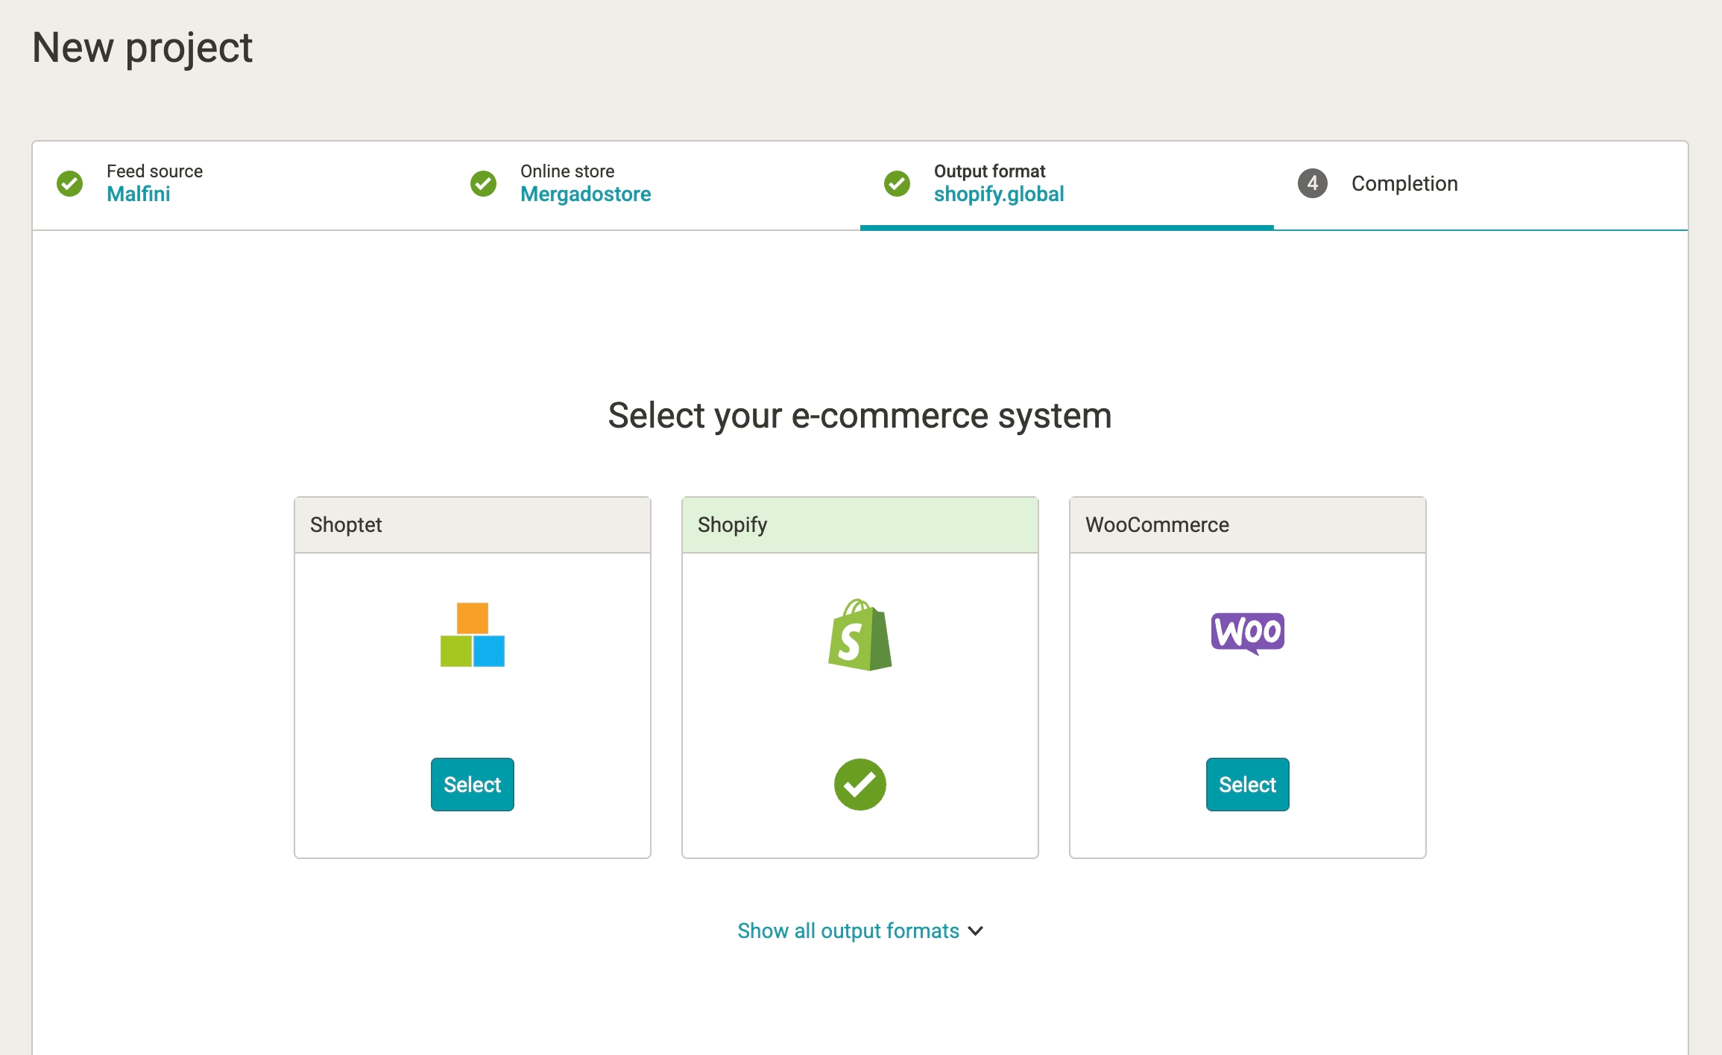Click the Shopify card header
Viewport: 1722px width, 1055px height.
coord(860,525)
